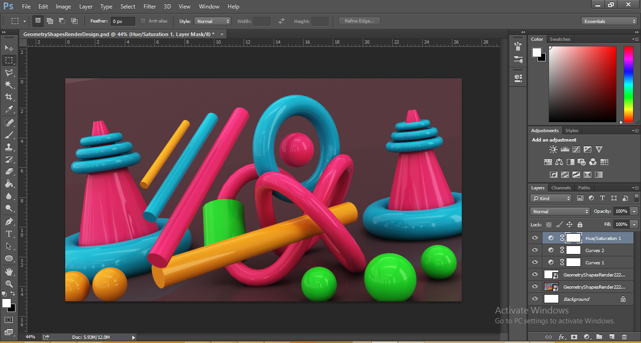The image size is (641, 343).
Task: Enable the Anti-alias checkbox
Action: (x=143, y=21)
